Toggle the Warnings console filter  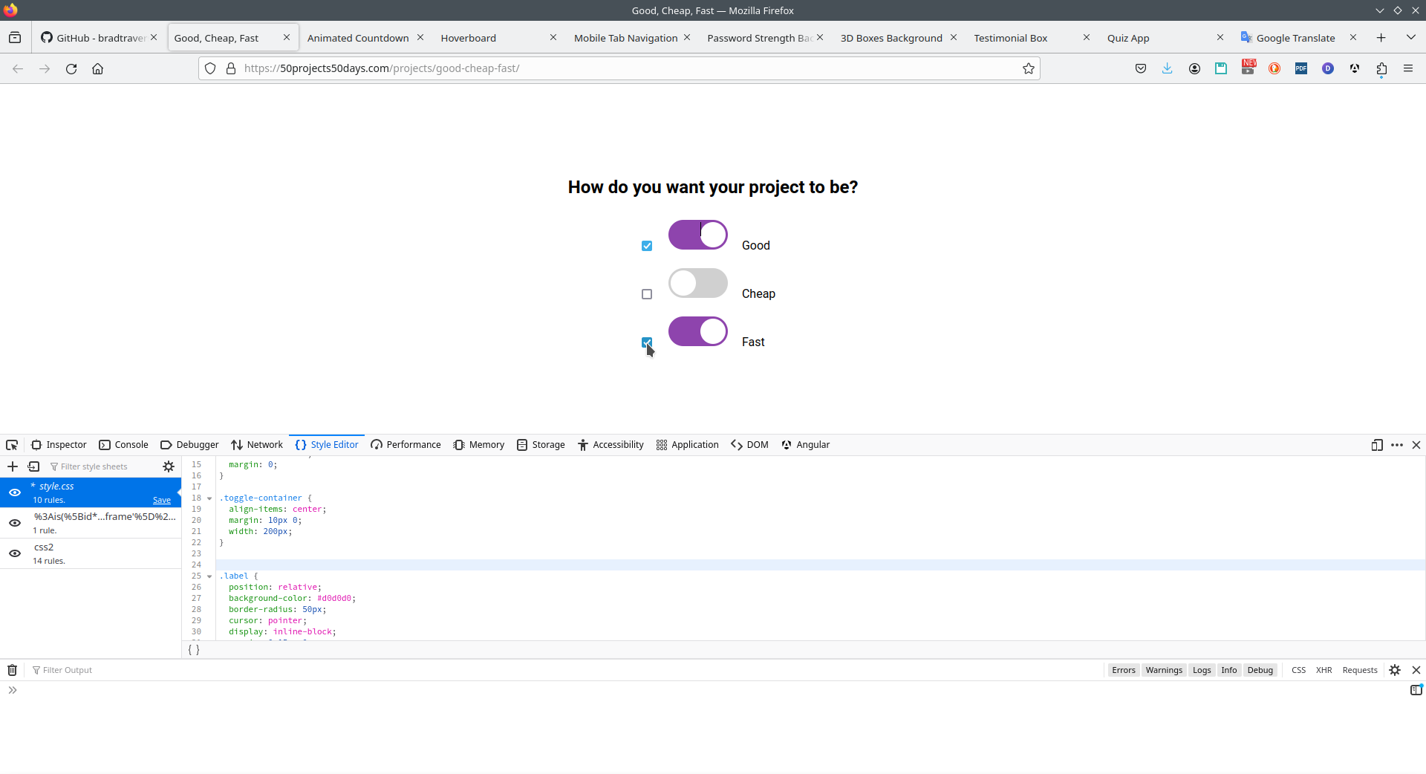tap(1164, 670)
